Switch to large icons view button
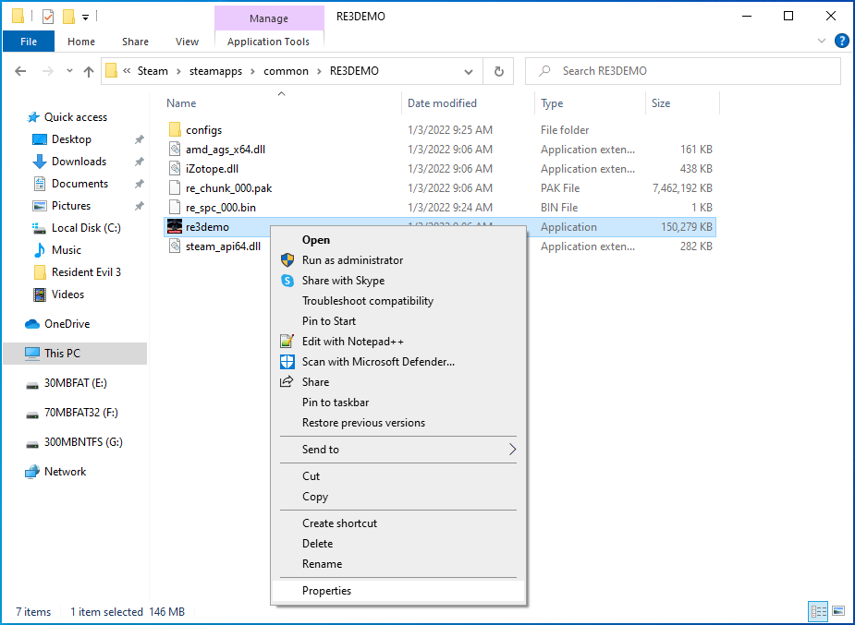This screenshot has height=625, width=855. click(838, 611)
